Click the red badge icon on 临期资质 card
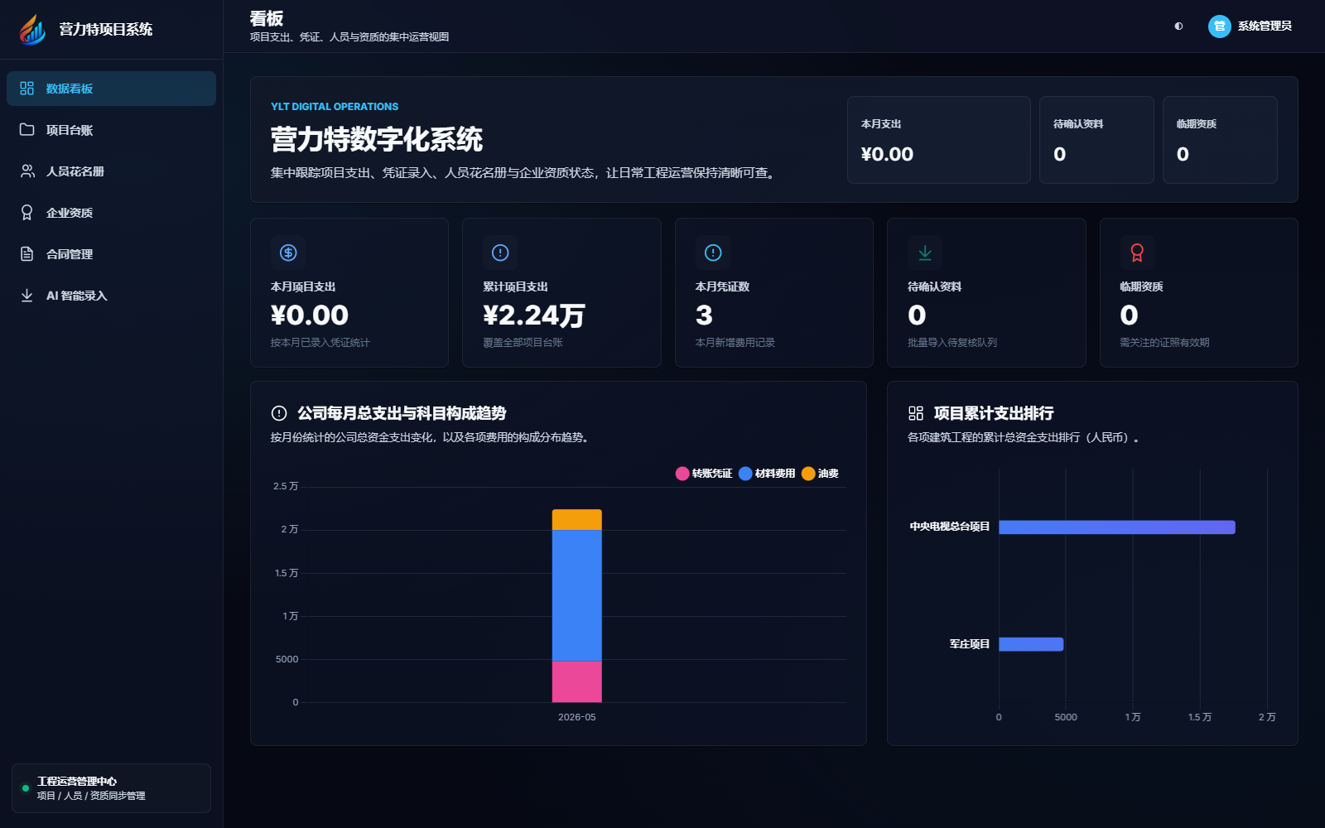 [x=1137, y=253]
